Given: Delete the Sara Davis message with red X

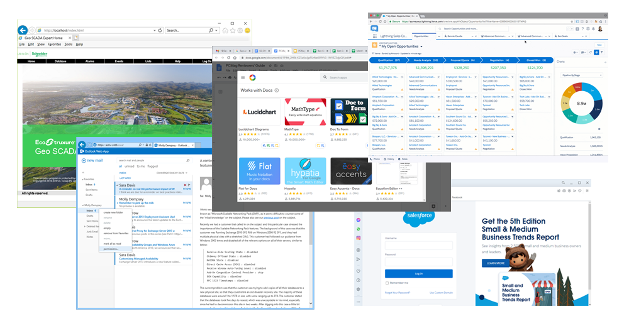Looking at the screenshot, I should click(x=185, y=185).
